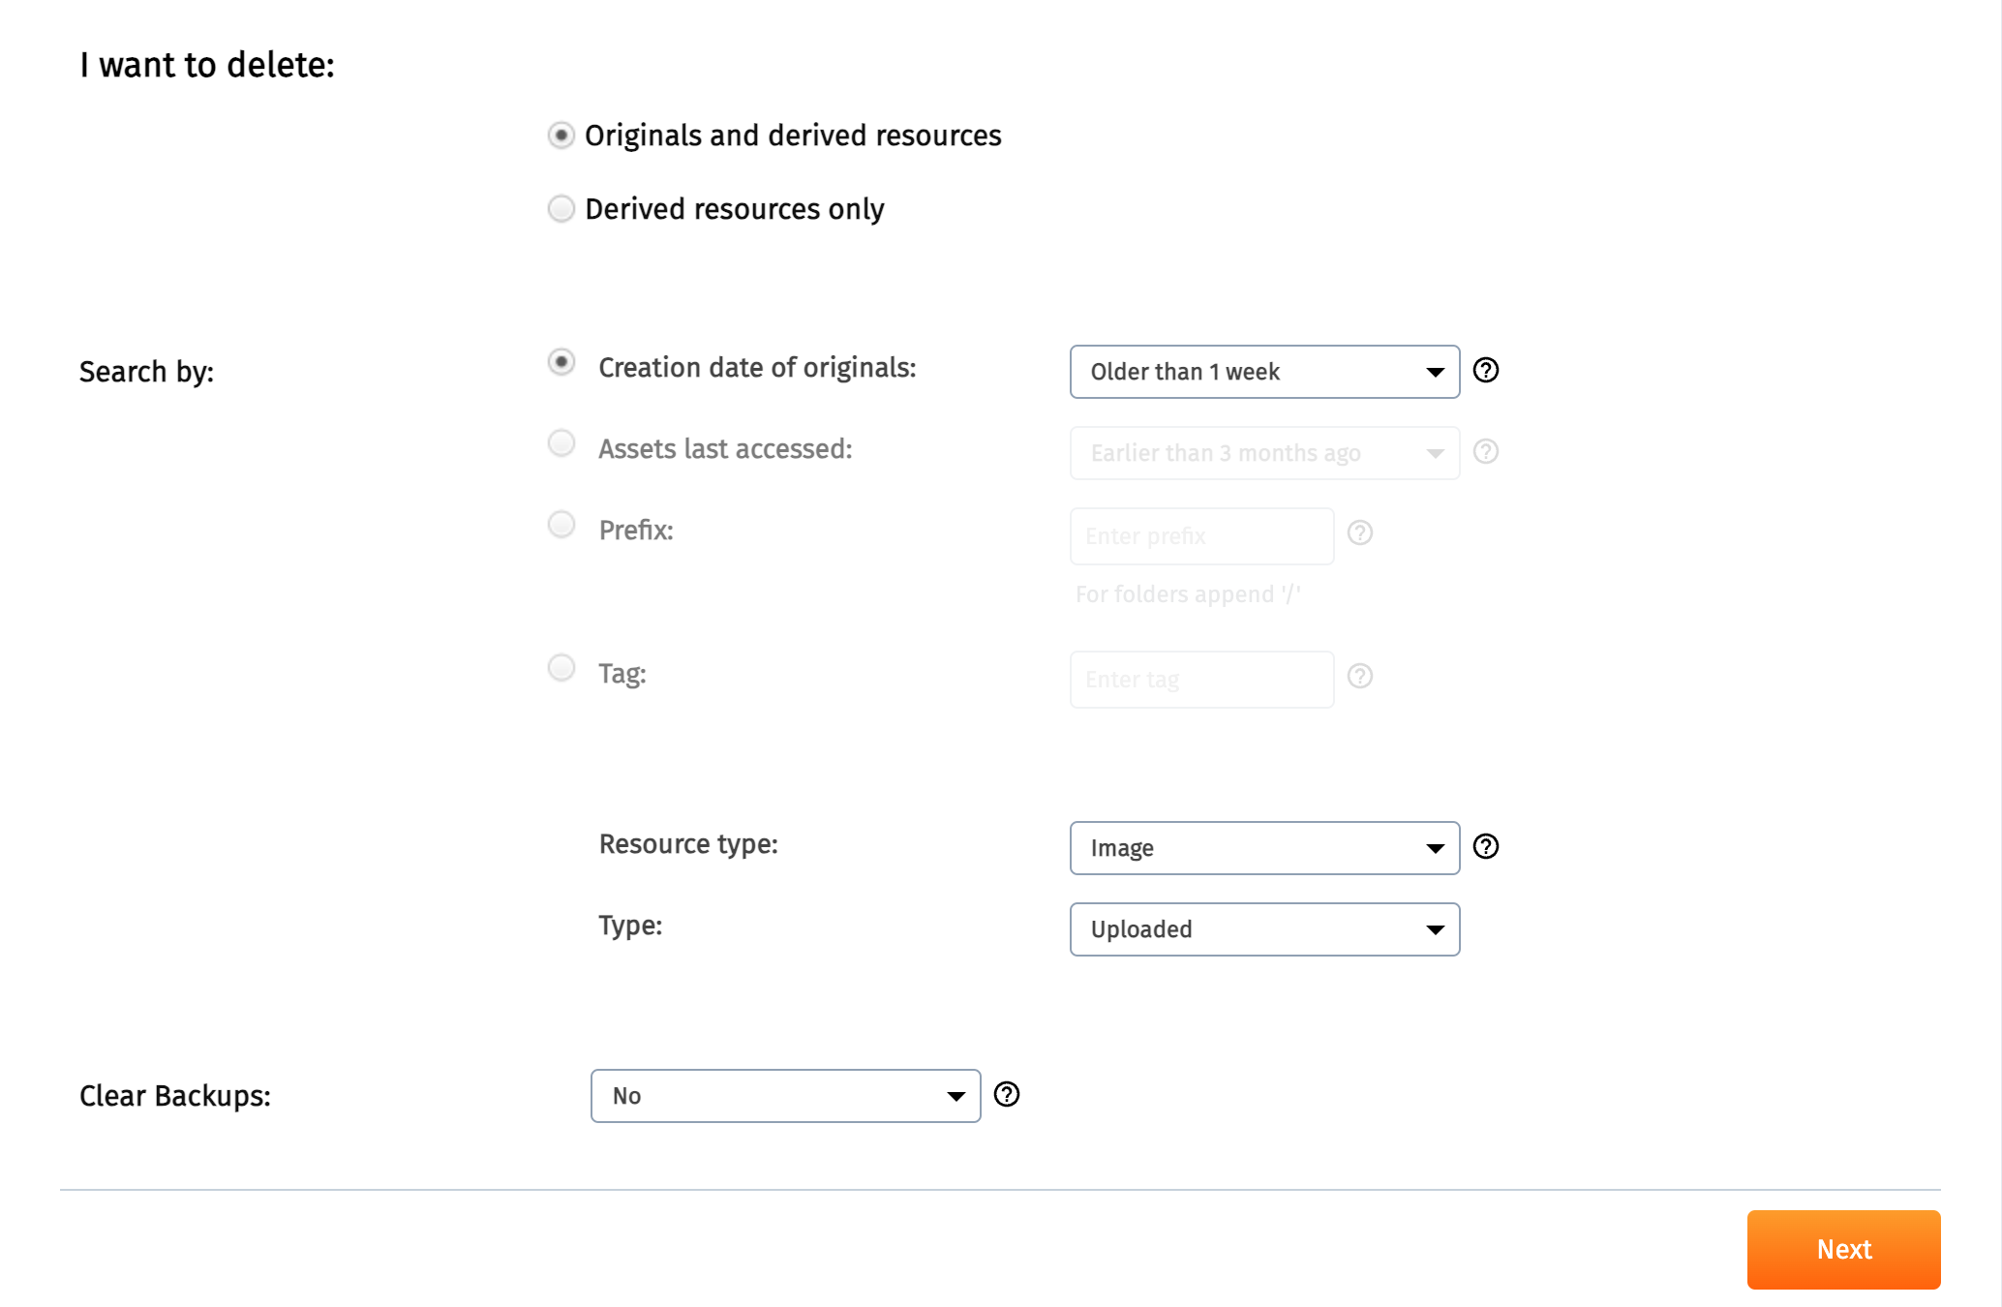
Task: Open the Type Uploaded dropdown
Action: (x=1264, y=929)
